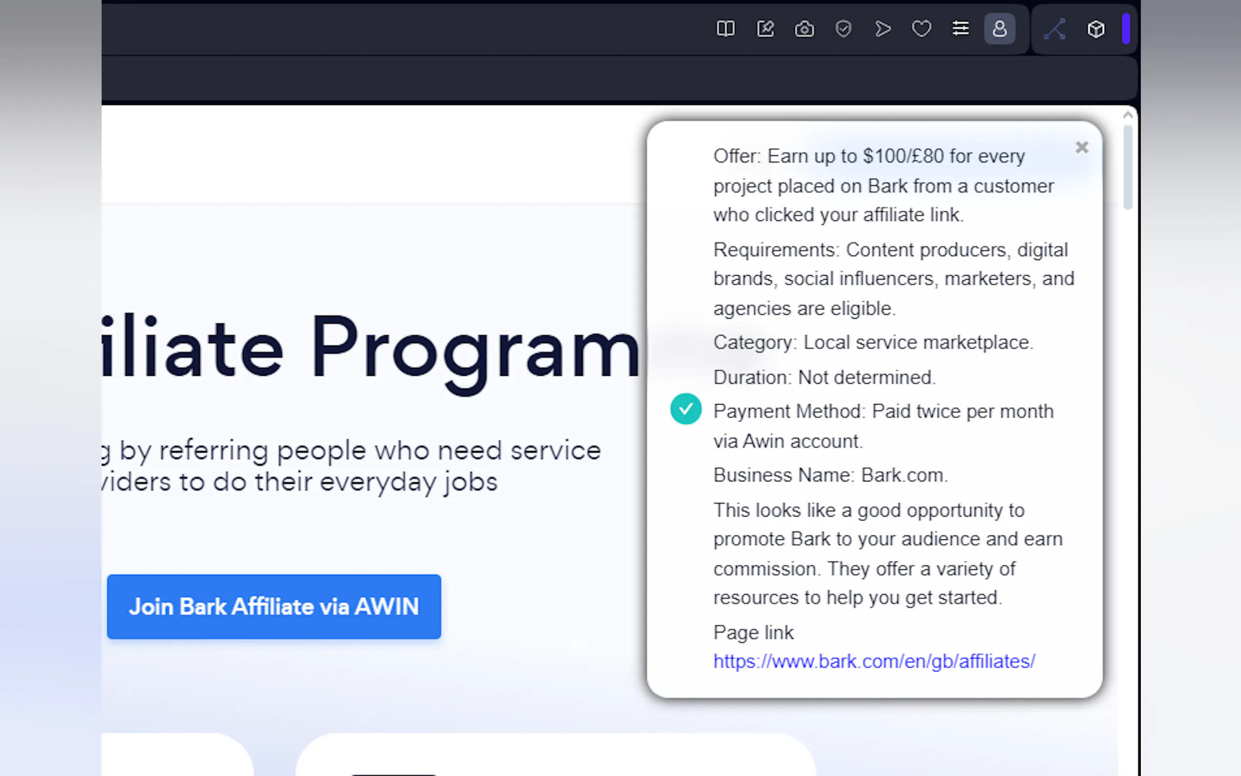Click the Affiliate Program heading text
The image size is (1241, 776).
click(x=370, y=349)
